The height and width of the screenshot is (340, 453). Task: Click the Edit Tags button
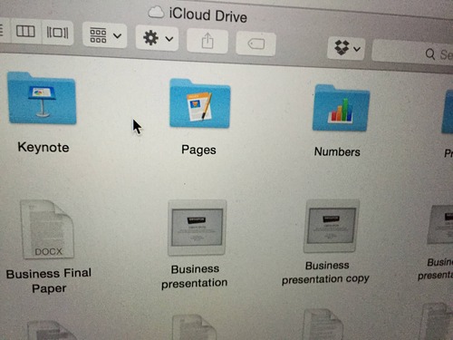pyautogui.click(x=255, y=44)
